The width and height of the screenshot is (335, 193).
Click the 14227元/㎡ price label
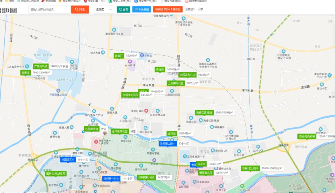pyautogui.click(x=164, y=178)
